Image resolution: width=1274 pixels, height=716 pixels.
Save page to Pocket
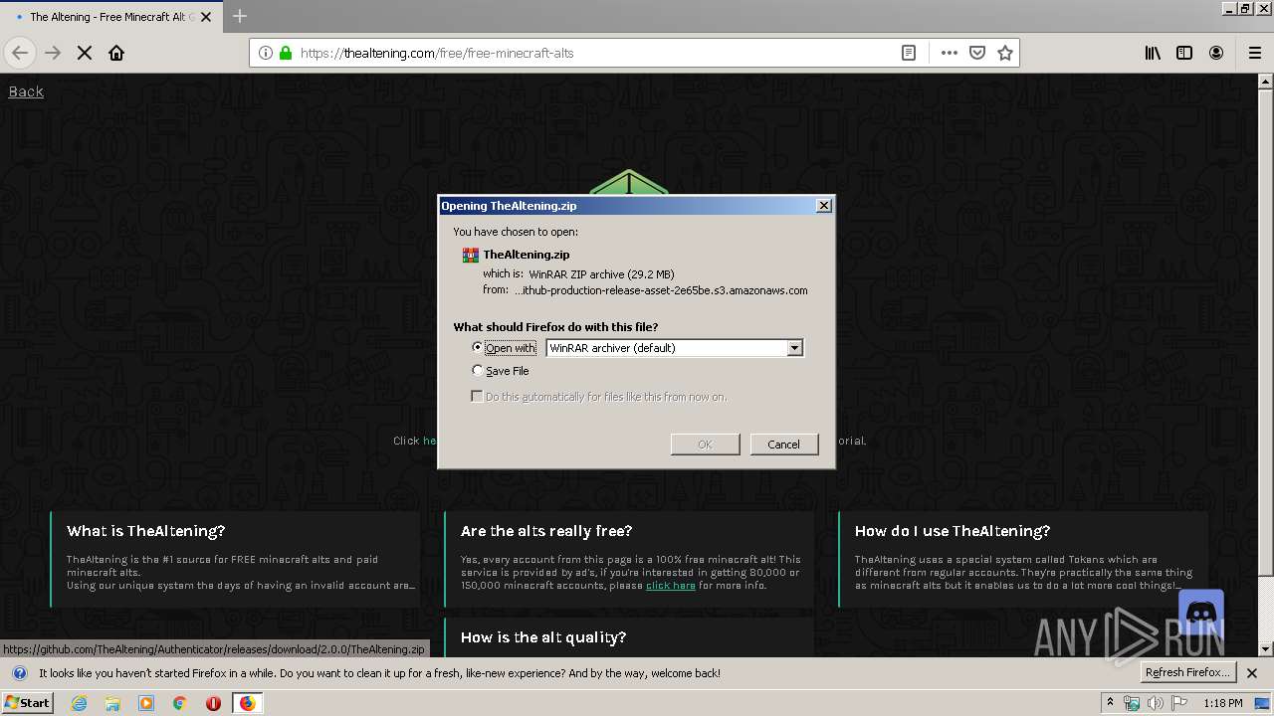977,53
